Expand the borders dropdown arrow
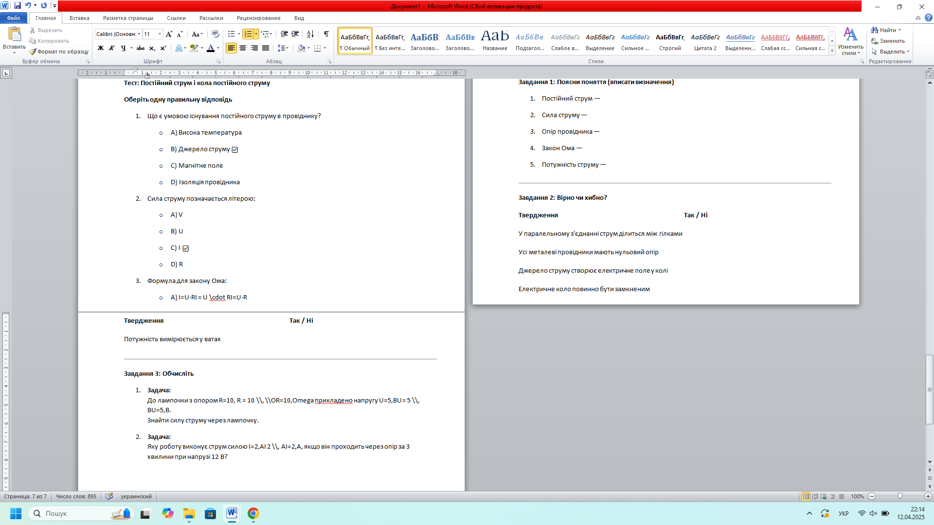Viewport: 934px width, 525px height. pos(324,48)
